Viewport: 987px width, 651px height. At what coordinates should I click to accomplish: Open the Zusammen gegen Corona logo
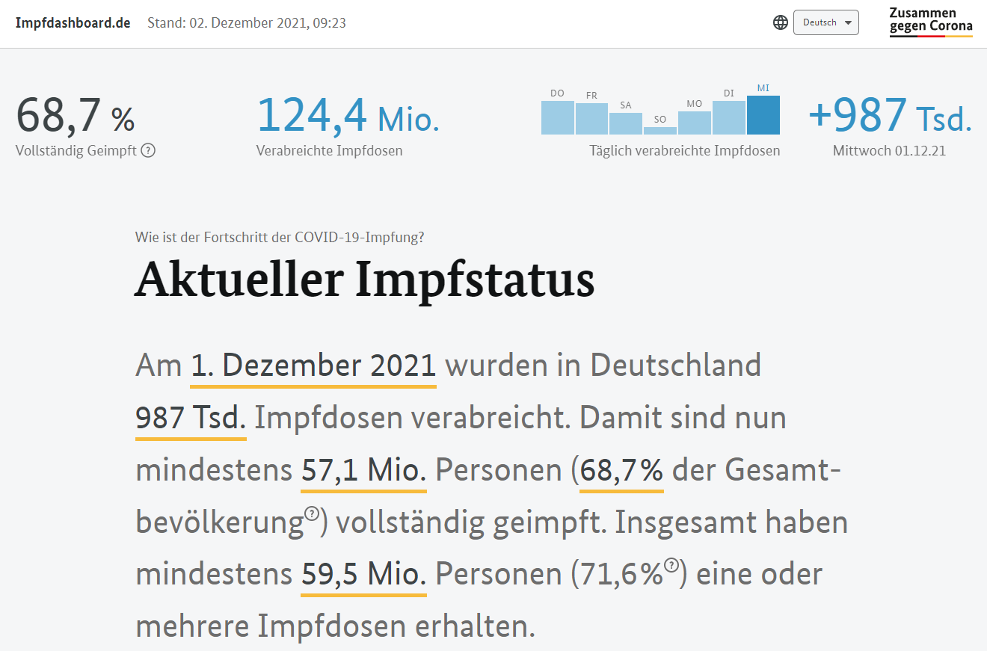click(x=930, y=22)
